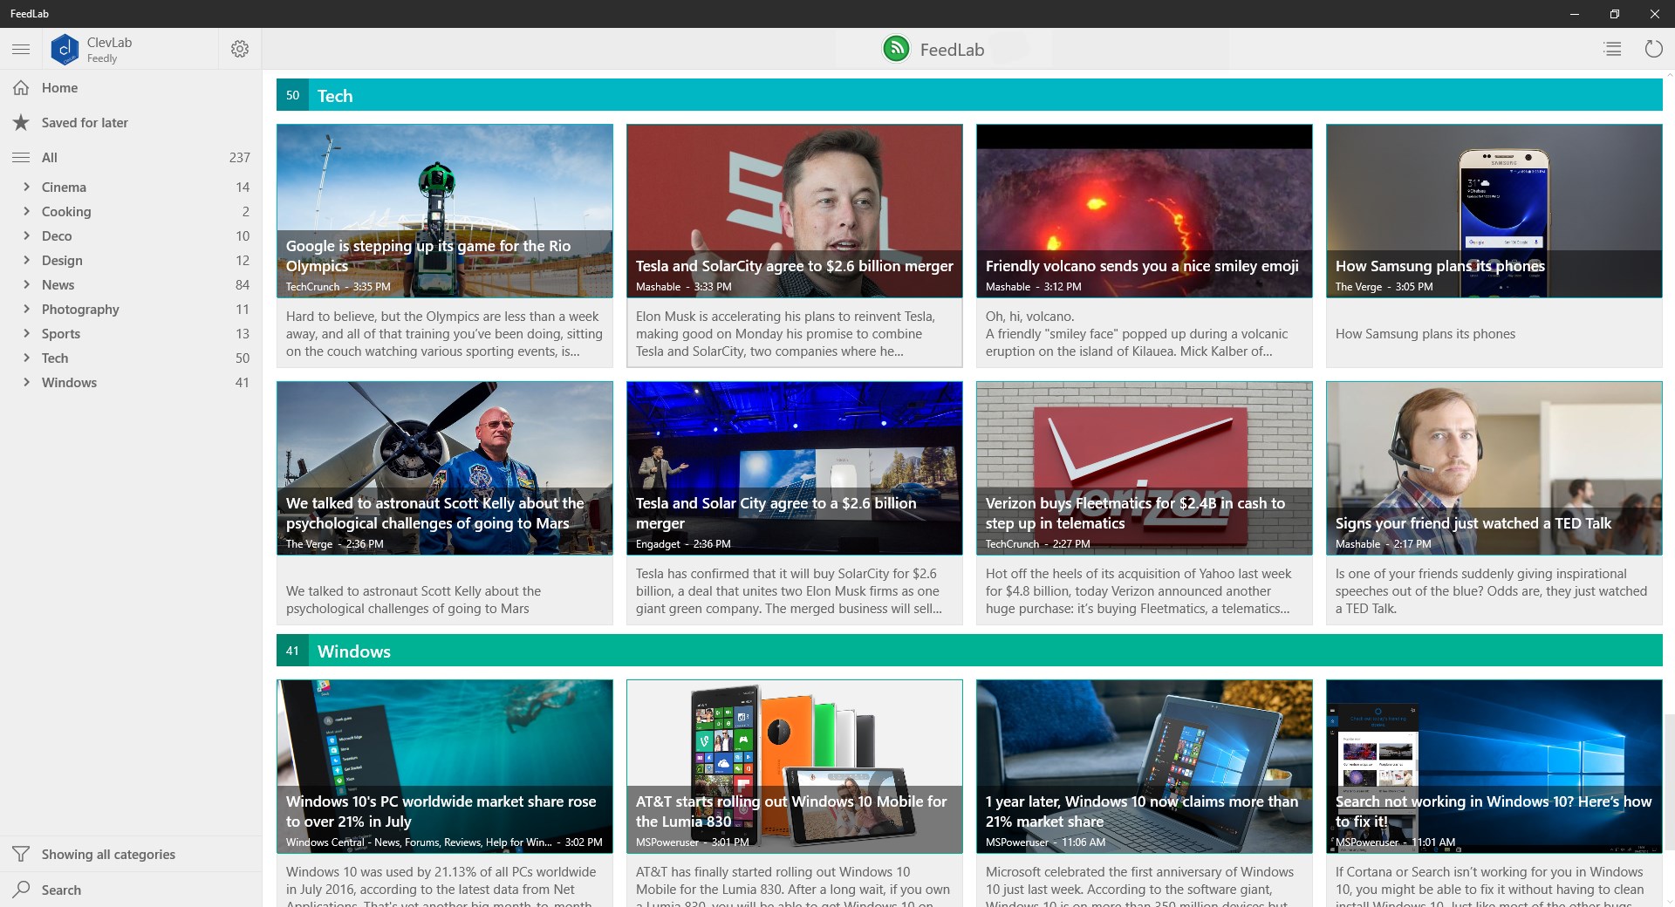
Task: Open Saved for later via the star icon
Action: pos(21,122)
